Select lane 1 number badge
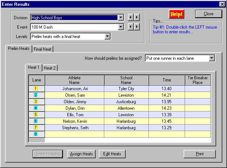This screenshot has height=168, width=227. pyautogui.click(x=35, y=88)
